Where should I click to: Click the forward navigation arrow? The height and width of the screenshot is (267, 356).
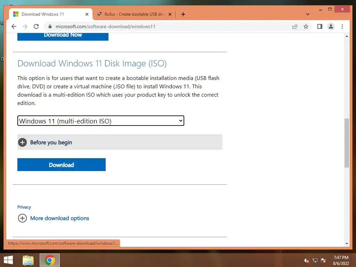(x=25, y=26)
